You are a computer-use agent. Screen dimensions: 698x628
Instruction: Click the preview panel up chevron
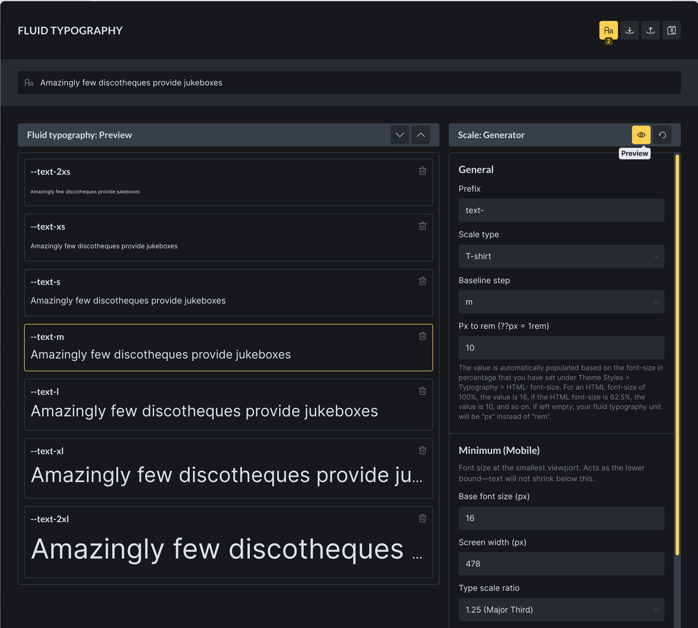coord(421,135)
